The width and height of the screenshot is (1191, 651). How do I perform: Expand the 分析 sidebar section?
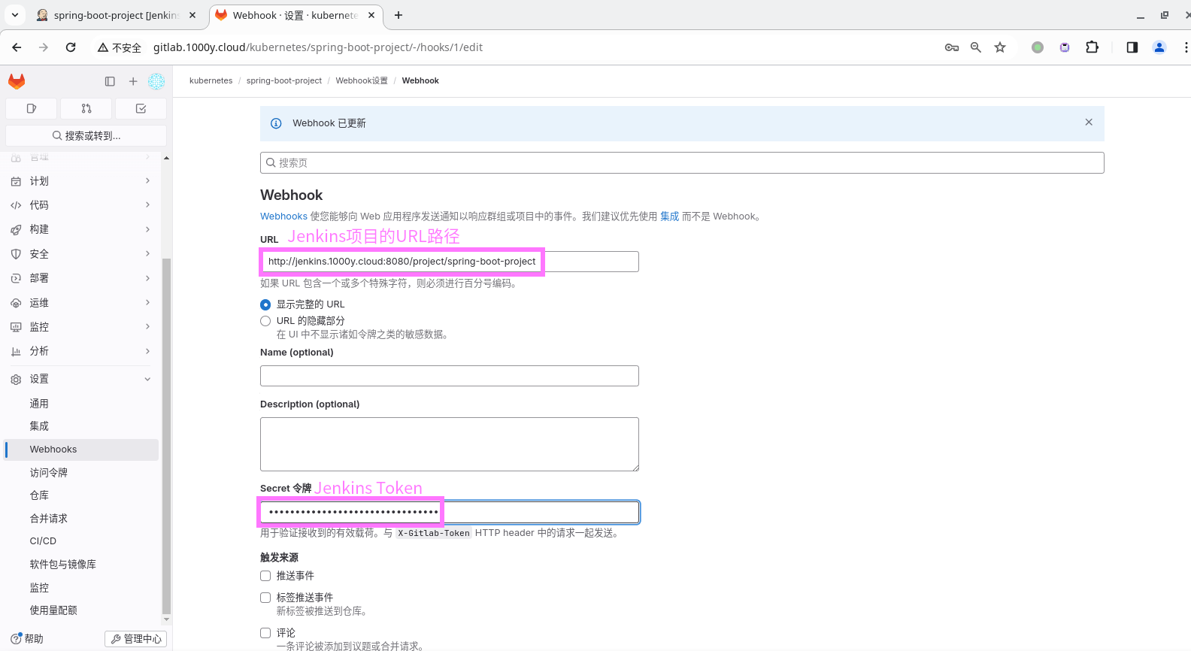81,351
